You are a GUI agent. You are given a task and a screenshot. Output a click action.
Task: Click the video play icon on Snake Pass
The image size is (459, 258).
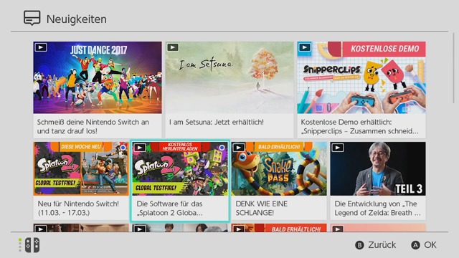(239, 148)
